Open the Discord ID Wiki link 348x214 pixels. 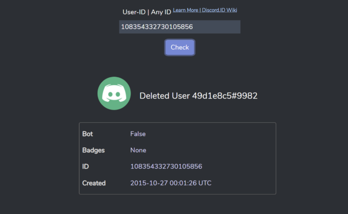[x=219, y=10]
